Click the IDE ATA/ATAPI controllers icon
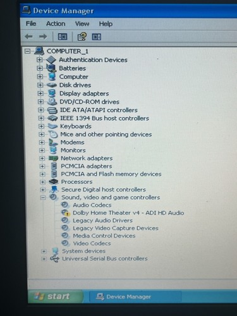 coord(52,110)
